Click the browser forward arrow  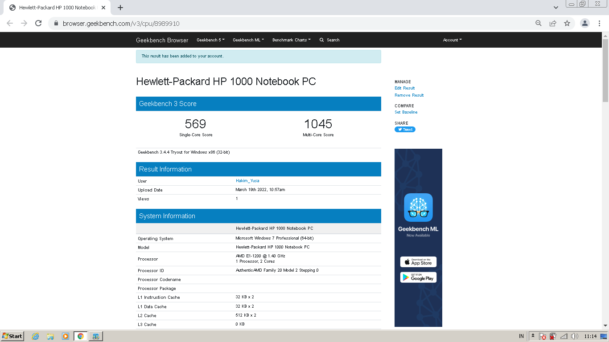tap(24, 23)
